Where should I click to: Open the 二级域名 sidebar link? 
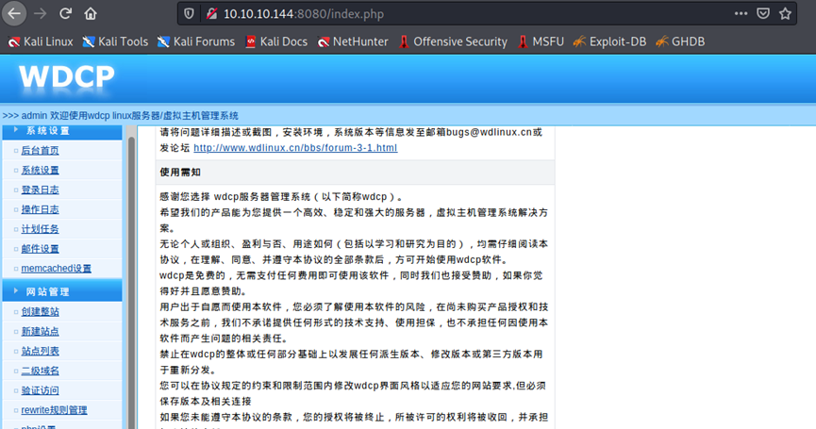coord(40,371)
